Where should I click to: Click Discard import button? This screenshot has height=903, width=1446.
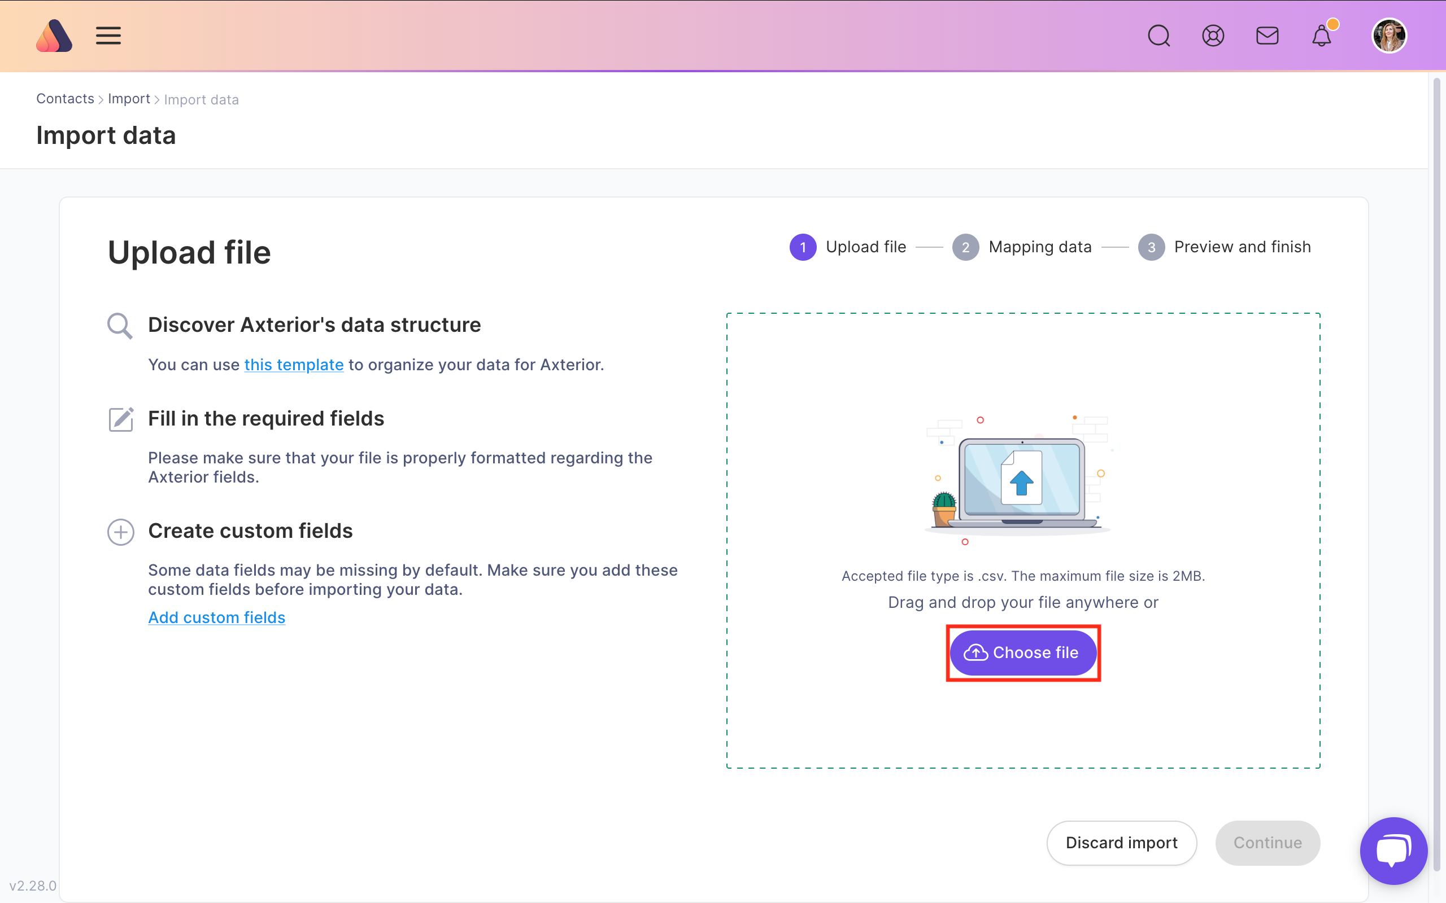coord(1122,843)
